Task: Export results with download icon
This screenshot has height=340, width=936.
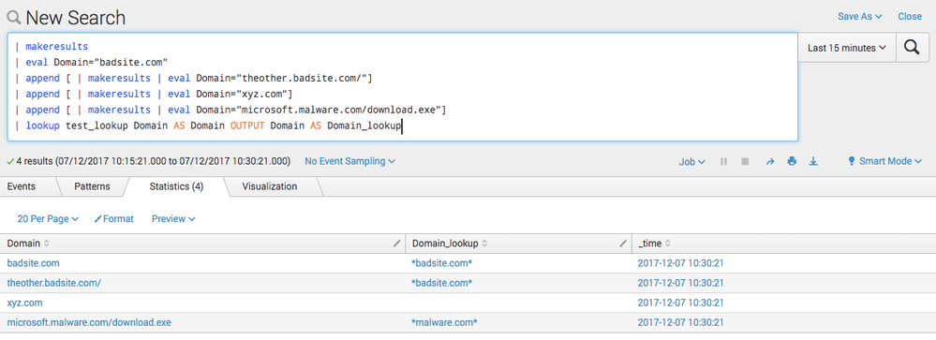Action: [x=812, y=162]
